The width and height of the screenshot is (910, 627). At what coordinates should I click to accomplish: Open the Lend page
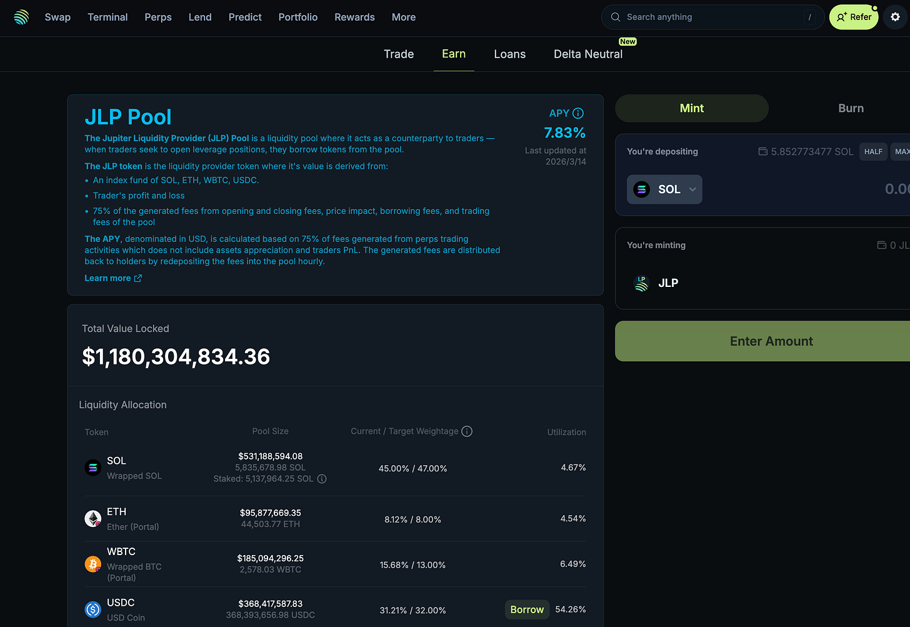200,17
